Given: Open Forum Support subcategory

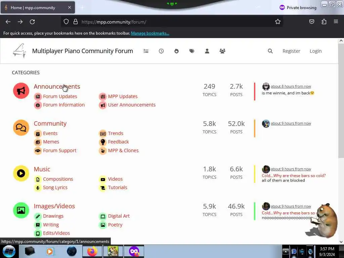Looking at the screenshot, I should tap(60, 150).
